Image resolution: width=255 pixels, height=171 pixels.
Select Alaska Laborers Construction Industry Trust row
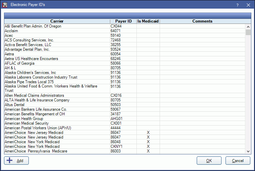pyautogui.click(x=125, y=77)
